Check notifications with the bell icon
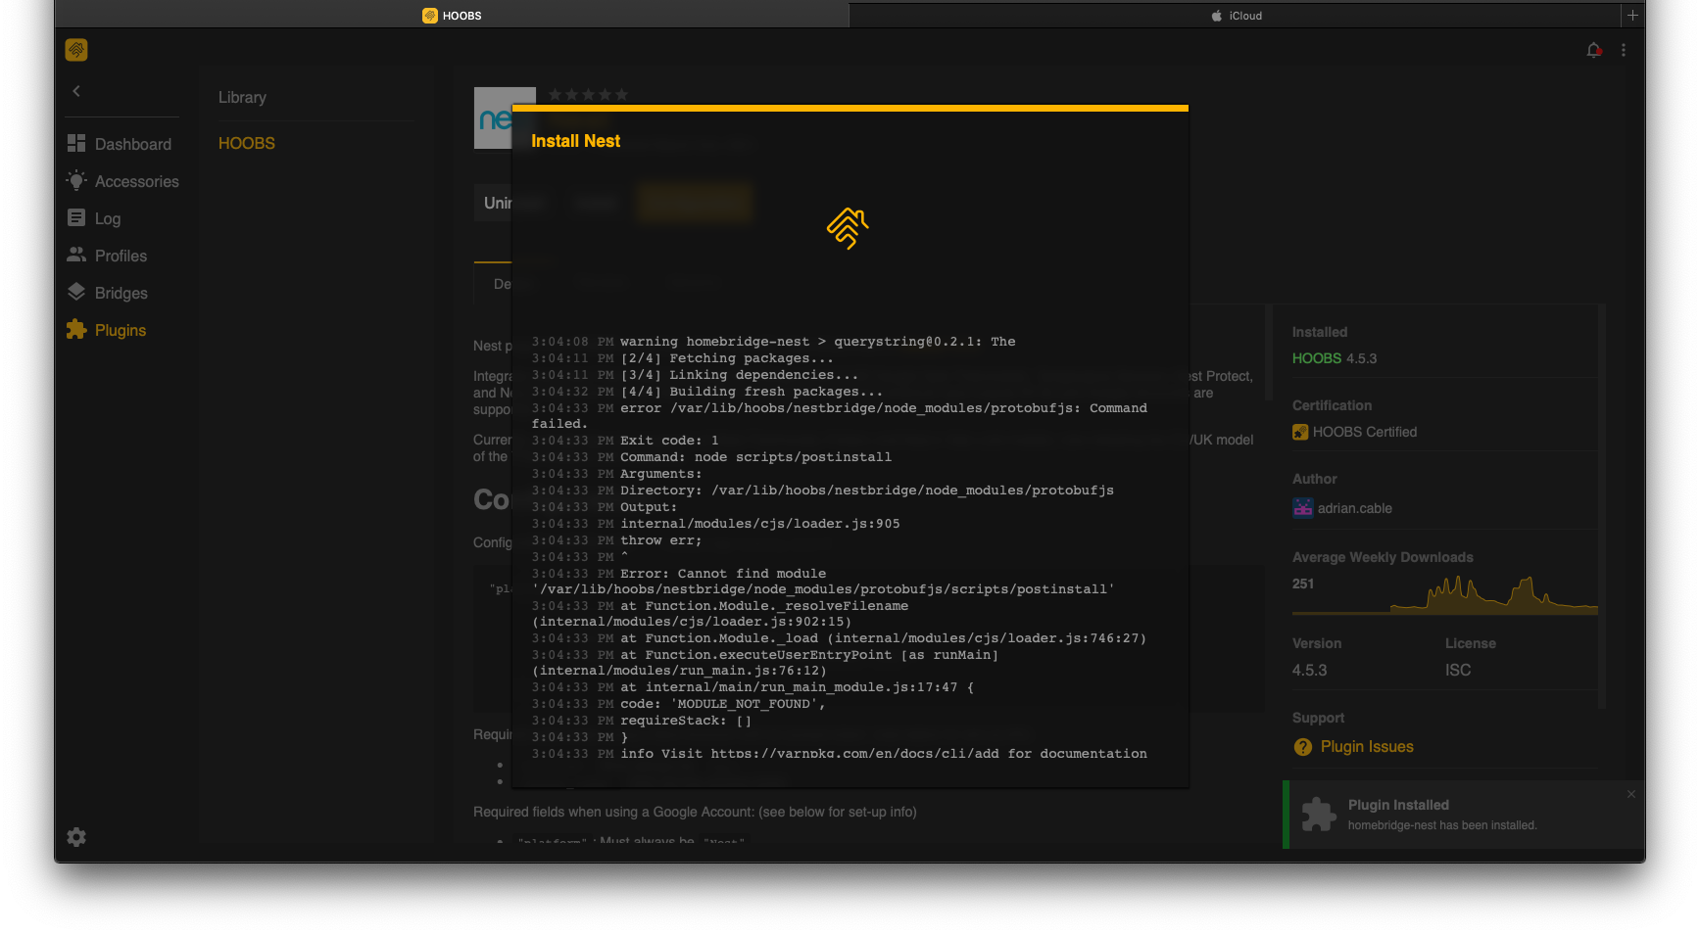The width and height of the screenshot is (1700, 935). coord(1593,49)
